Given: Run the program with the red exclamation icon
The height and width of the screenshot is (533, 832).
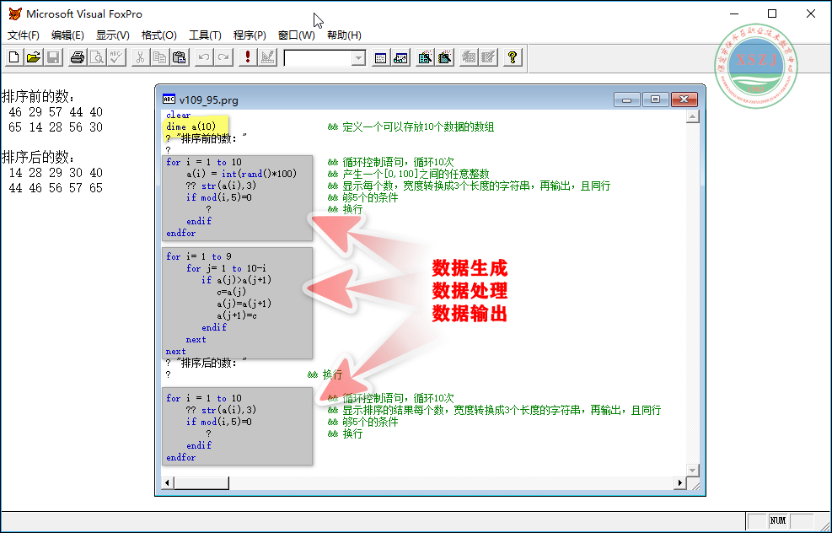Looking at the screenshot, I should click(248, 57).
